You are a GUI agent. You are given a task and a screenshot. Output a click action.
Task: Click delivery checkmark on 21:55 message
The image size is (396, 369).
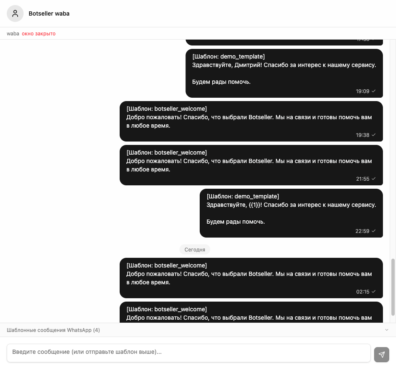[x=374, y=179]
